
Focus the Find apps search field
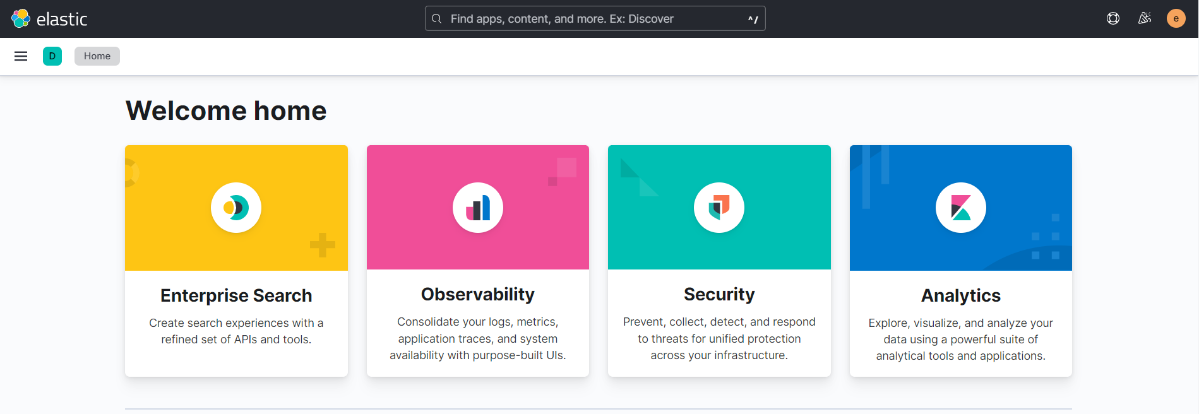(x=595, y=19)
